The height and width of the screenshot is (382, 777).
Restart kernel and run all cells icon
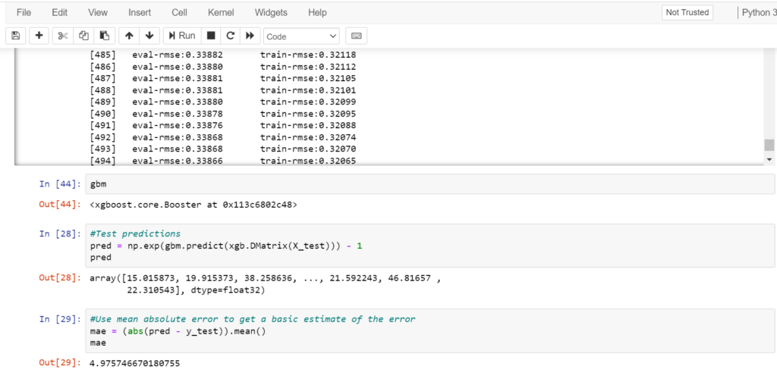(x=250, y=36)
